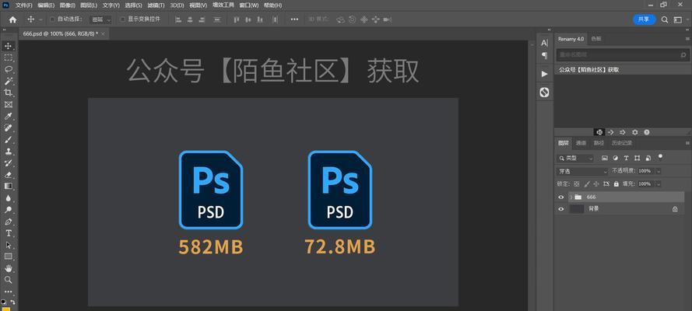The height and width of the screenshot is (311, 692).
Task: Select the Move tool in the toolbox
Action: tap(9, 46)
